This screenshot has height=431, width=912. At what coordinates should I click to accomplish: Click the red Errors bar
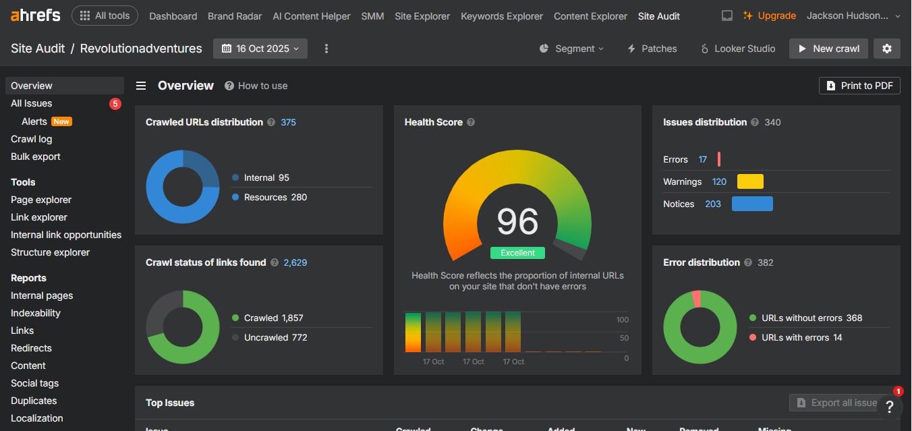click(719, 159)
